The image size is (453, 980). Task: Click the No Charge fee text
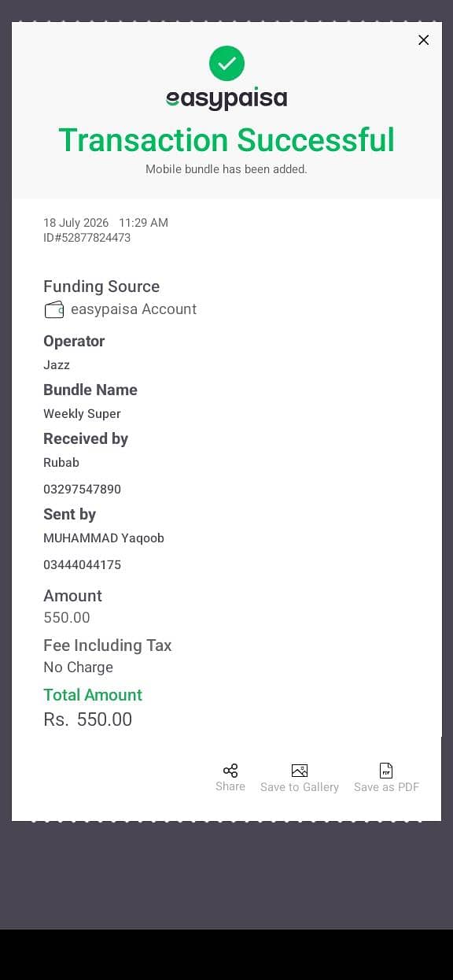click(78, 668)
